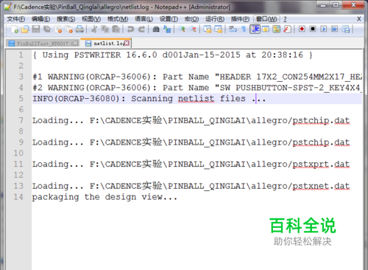Toggle synchronize horizontal scrolling icon

pyautogui.click(x=218, y=30)
